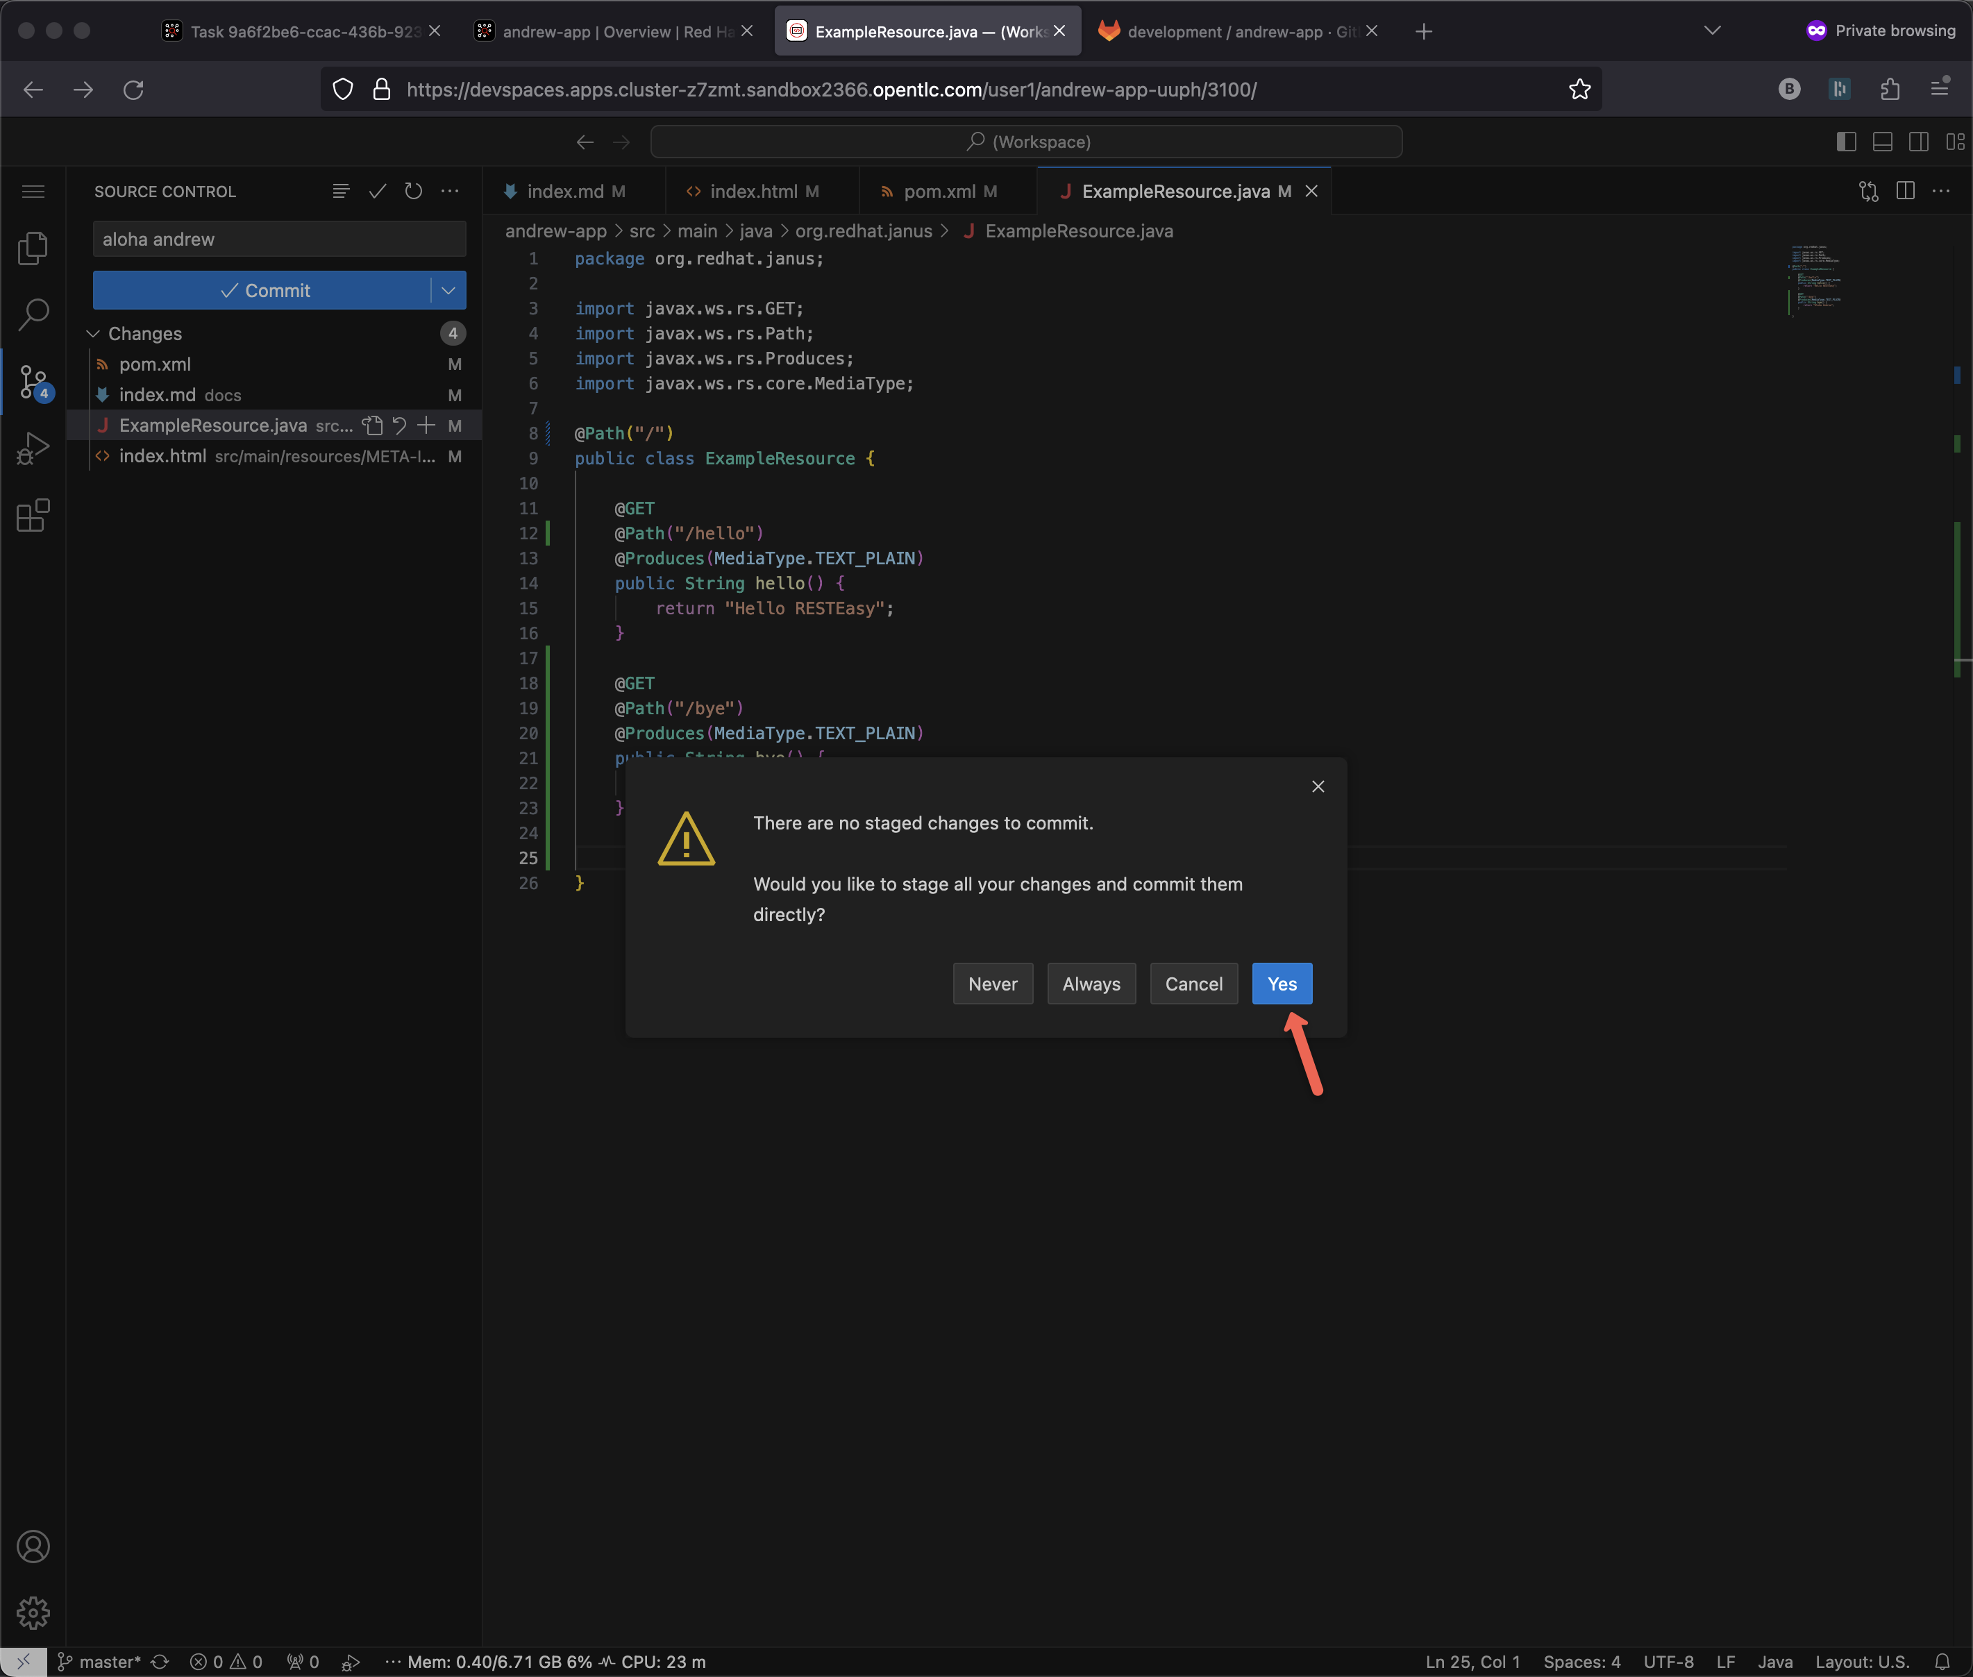Click the Refresh icon in Source Control header

412,191
